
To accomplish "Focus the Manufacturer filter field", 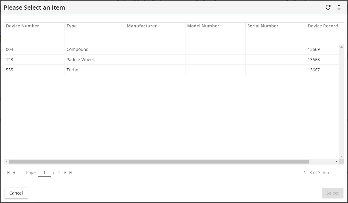I will (152, 35).
